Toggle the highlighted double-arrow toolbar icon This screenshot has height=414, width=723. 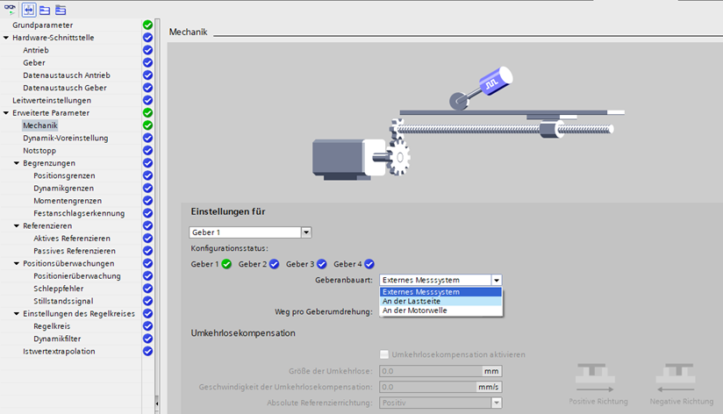(28, 10)
